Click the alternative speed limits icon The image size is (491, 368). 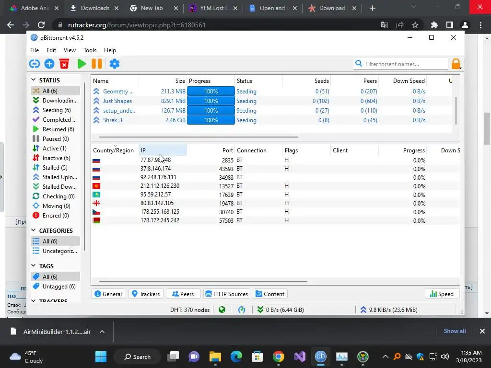[242, 310]
